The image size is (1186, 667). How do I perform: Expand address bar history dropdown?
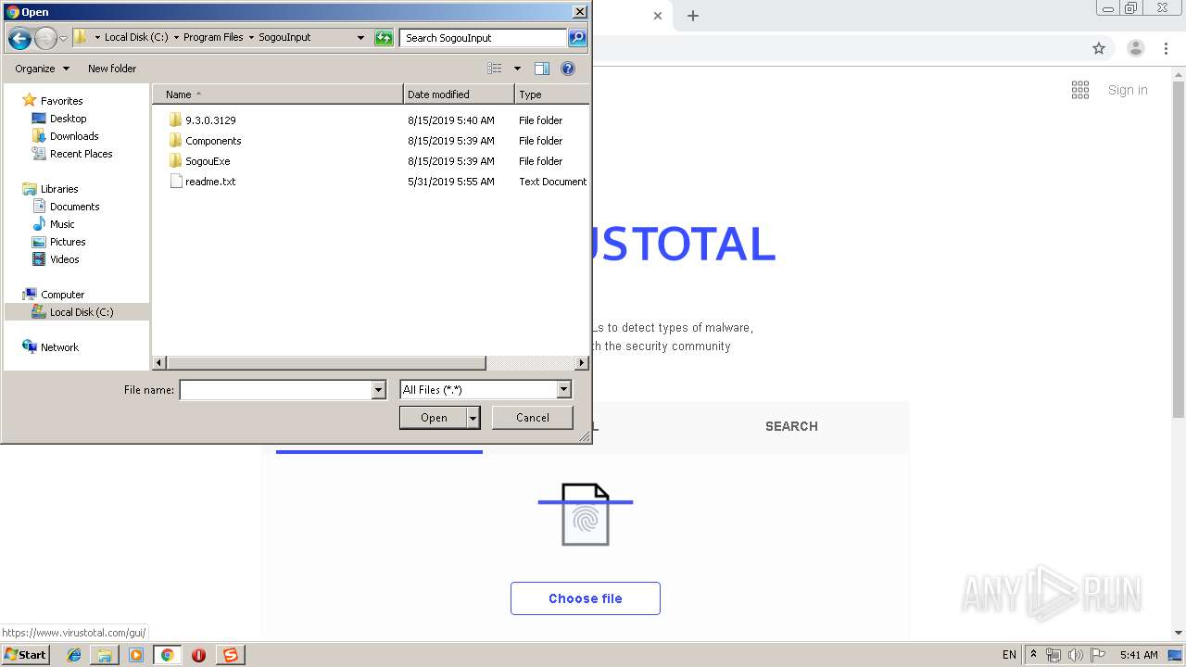click(x=360, y=38)
